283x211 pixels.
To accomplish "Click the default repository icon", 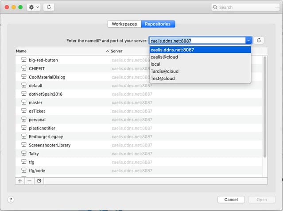I will [x=24, y=85].
